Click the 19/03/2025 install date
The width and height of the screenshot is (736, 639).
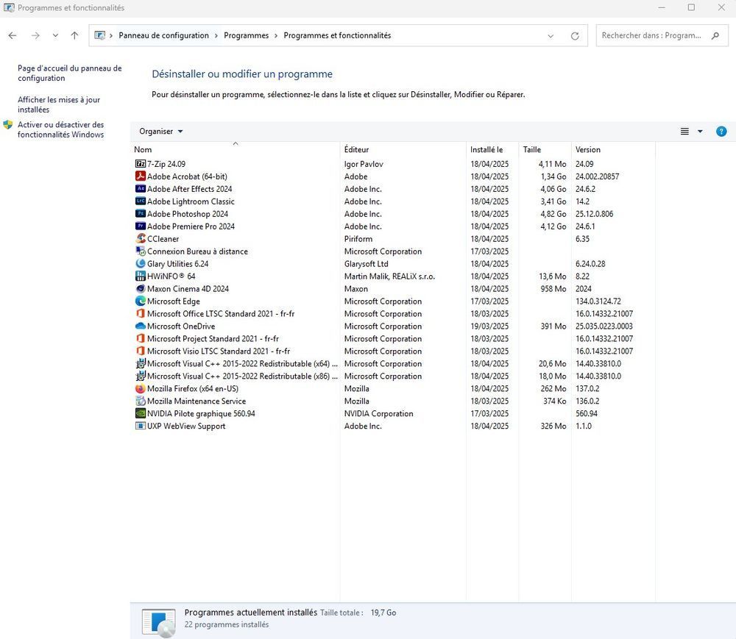(489, 326)
